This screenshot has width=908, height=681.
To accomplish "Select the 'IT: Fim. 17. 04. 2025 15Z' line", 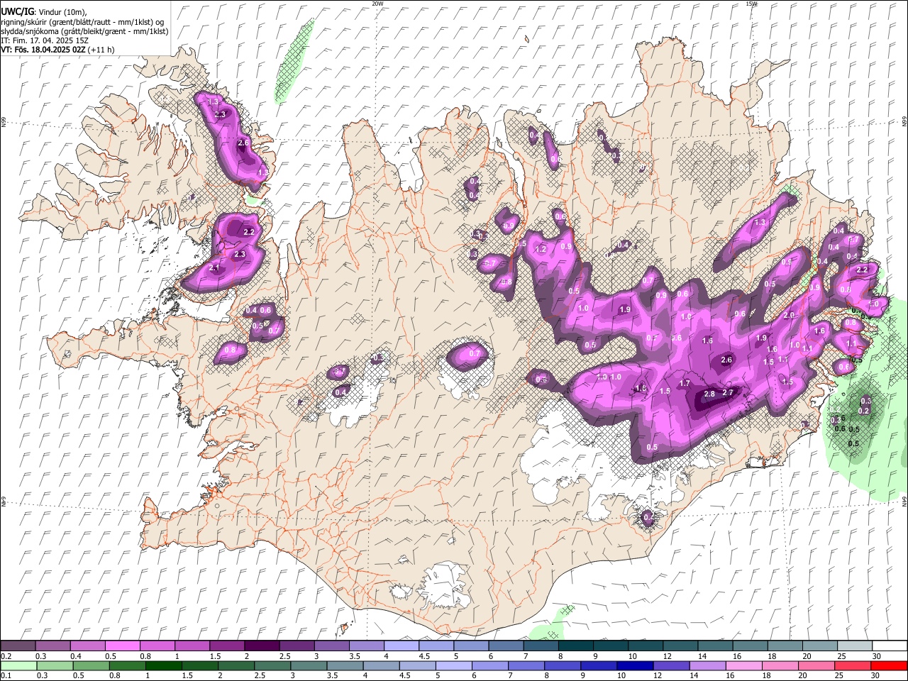I will [45, 40].
